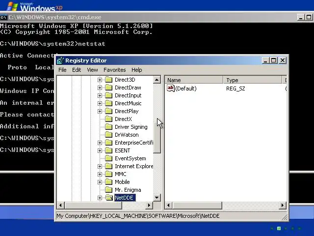The image size is (314, 236).
Task: Click the Mr. Enigma folder icon
Action: (109, 190)
